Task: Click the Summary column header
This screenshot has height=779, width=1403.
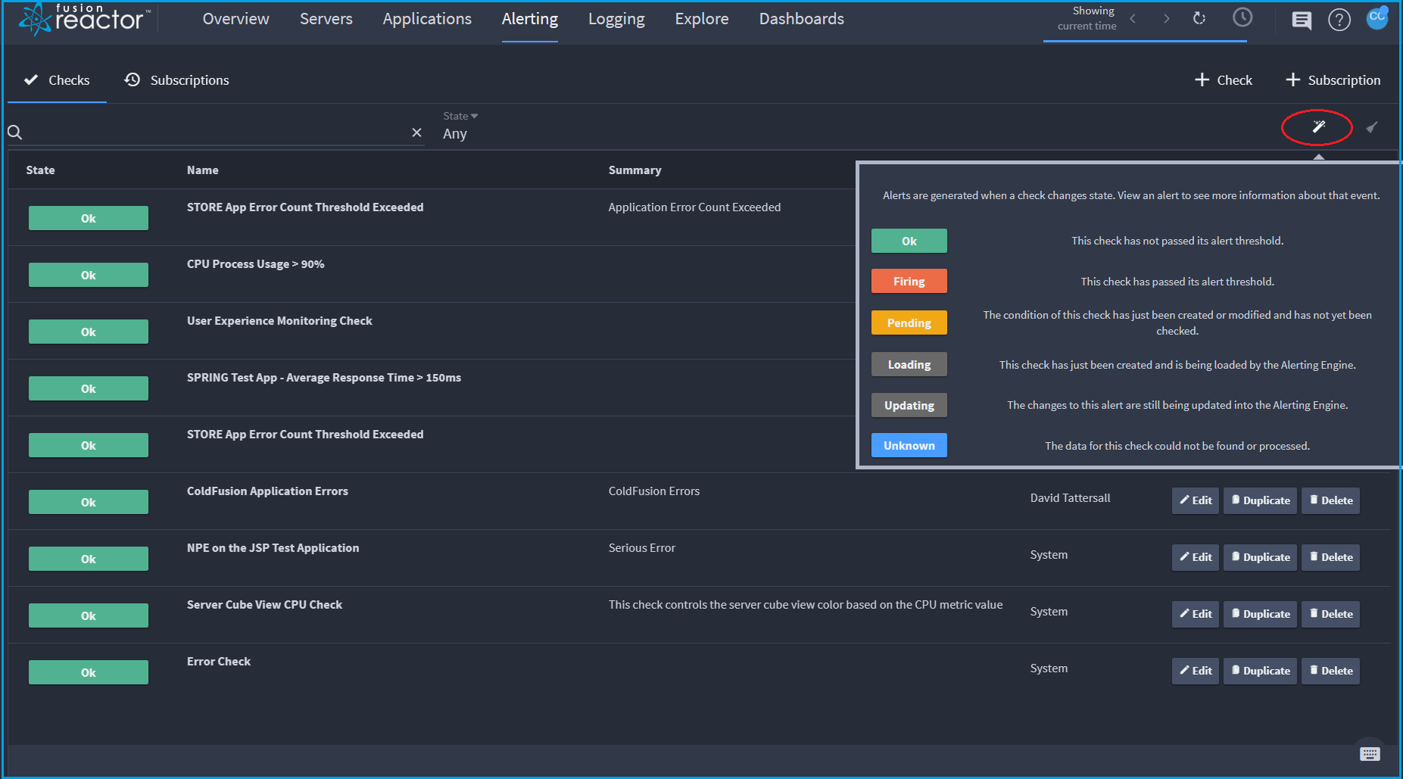Action: click(634, 170)
